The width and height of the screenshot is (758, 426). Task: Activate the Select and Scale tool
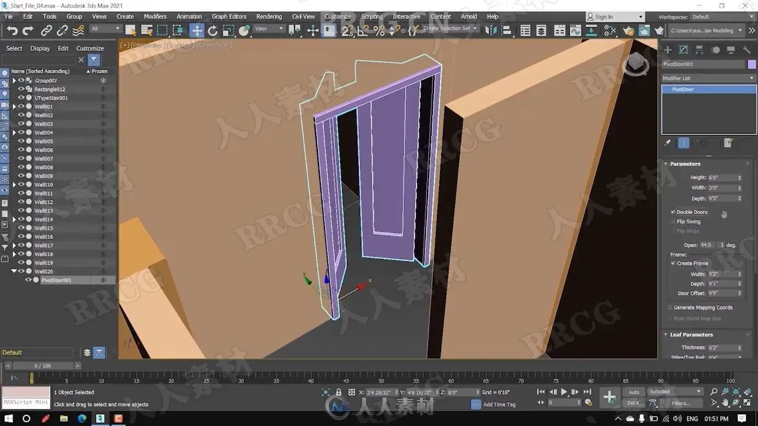pos(228,31)
